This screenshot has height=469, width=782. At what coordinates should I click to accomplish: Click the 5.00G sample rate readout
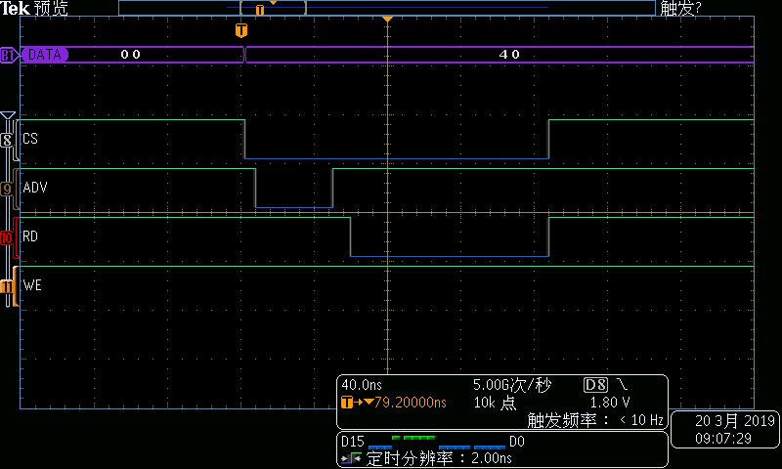pos(512,385)
